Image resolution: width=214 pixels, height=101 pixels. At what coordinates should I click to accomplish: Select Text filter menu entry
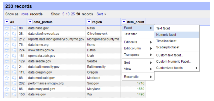click(138, 34)
